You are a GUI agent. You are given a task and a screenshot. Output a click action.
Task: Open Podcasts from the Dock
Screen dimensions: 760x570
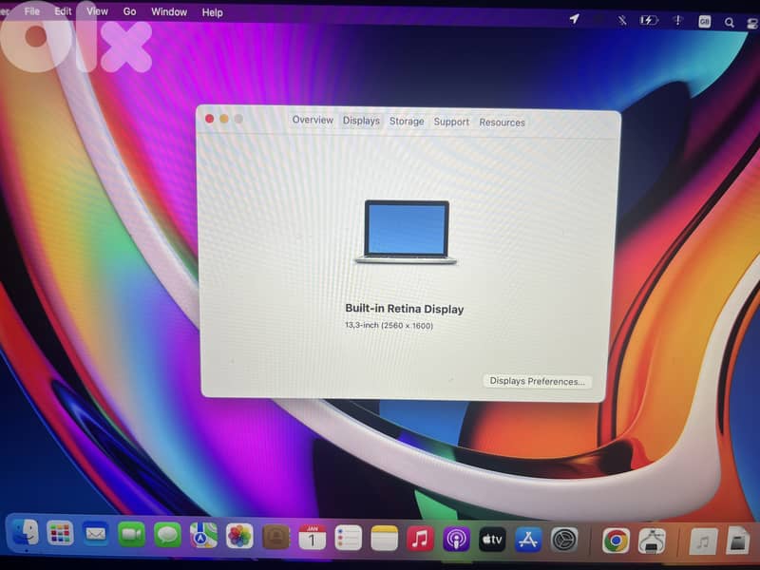point(456,540)
